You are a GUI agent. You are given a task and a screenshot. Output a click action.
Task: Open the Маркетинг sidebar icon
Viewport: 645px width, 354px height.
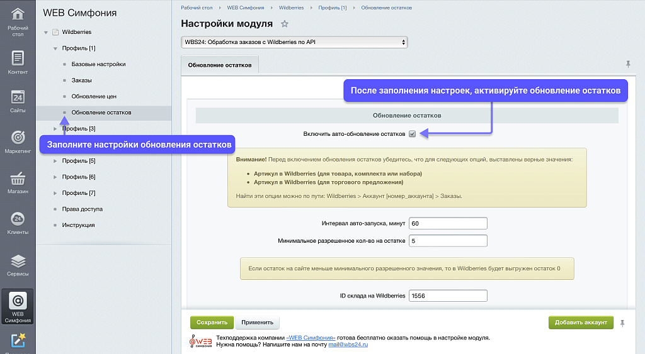point(18,141)
